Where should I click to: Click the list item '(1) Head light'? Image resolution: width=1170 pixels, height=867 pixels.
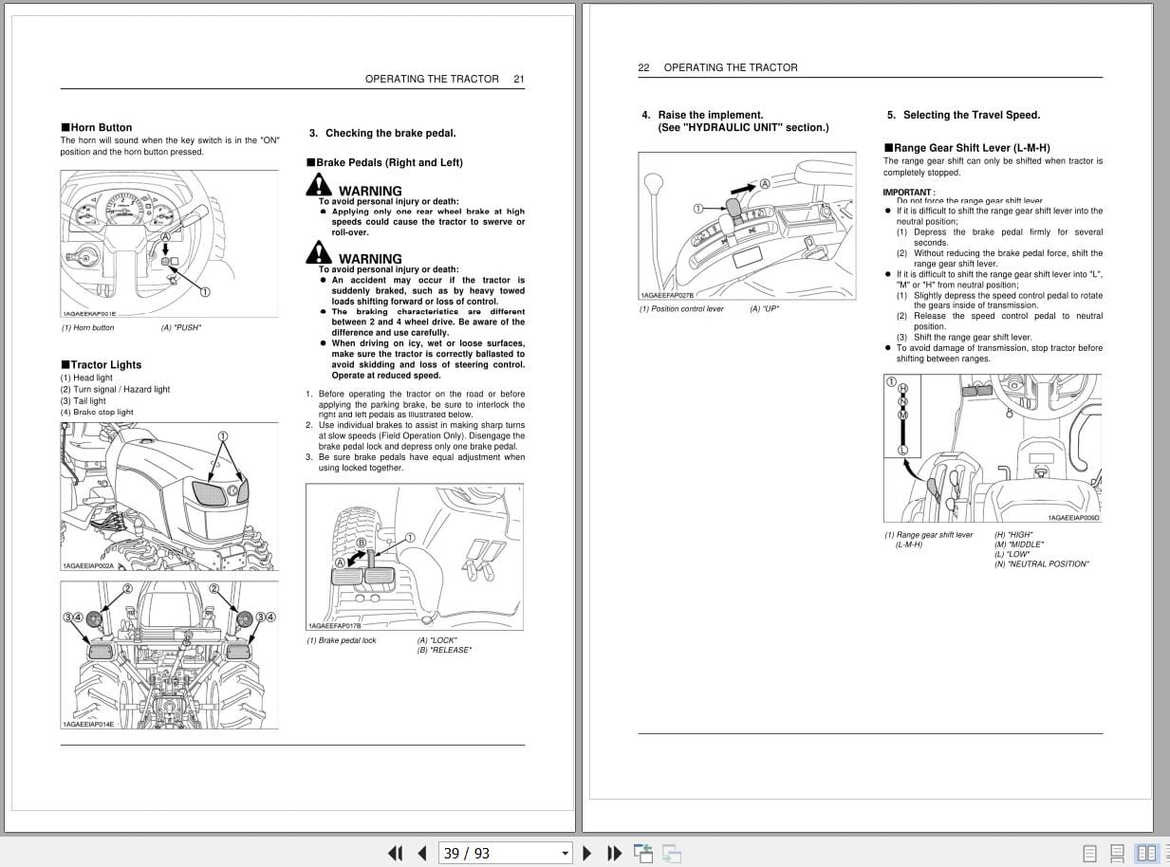tap(86, 378)
